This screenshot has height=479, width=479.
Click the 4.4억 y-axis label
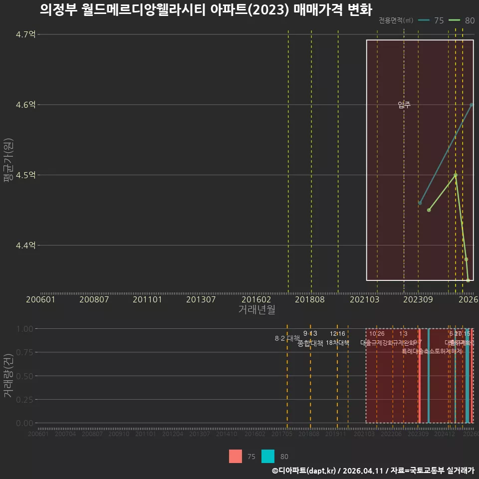(x=25, y=245)
